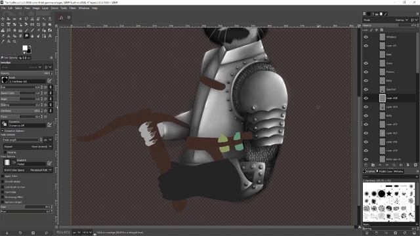Select the Airbrush tool
The height and width of the screenshot is (236, 420).
tap(44, 31)
